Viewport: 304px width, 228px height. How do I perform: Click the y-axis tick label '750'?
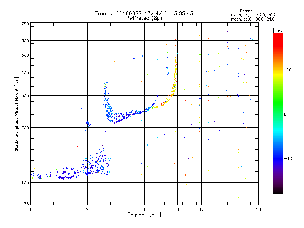[25, 24]
